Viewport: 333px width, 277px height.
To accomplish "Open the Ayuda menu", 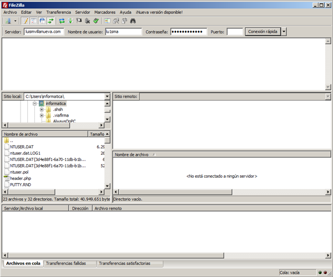I will pyautogui.click(x=125, y=12).
